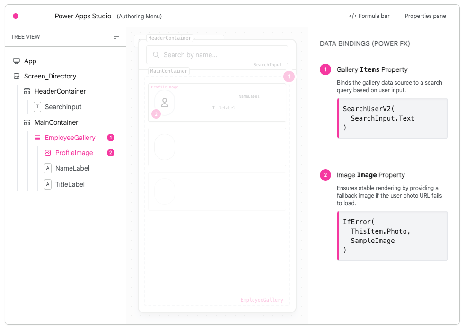
Task: Click the tree view filter lines icon
Action: pyautogui.click(x=116, y=37)
